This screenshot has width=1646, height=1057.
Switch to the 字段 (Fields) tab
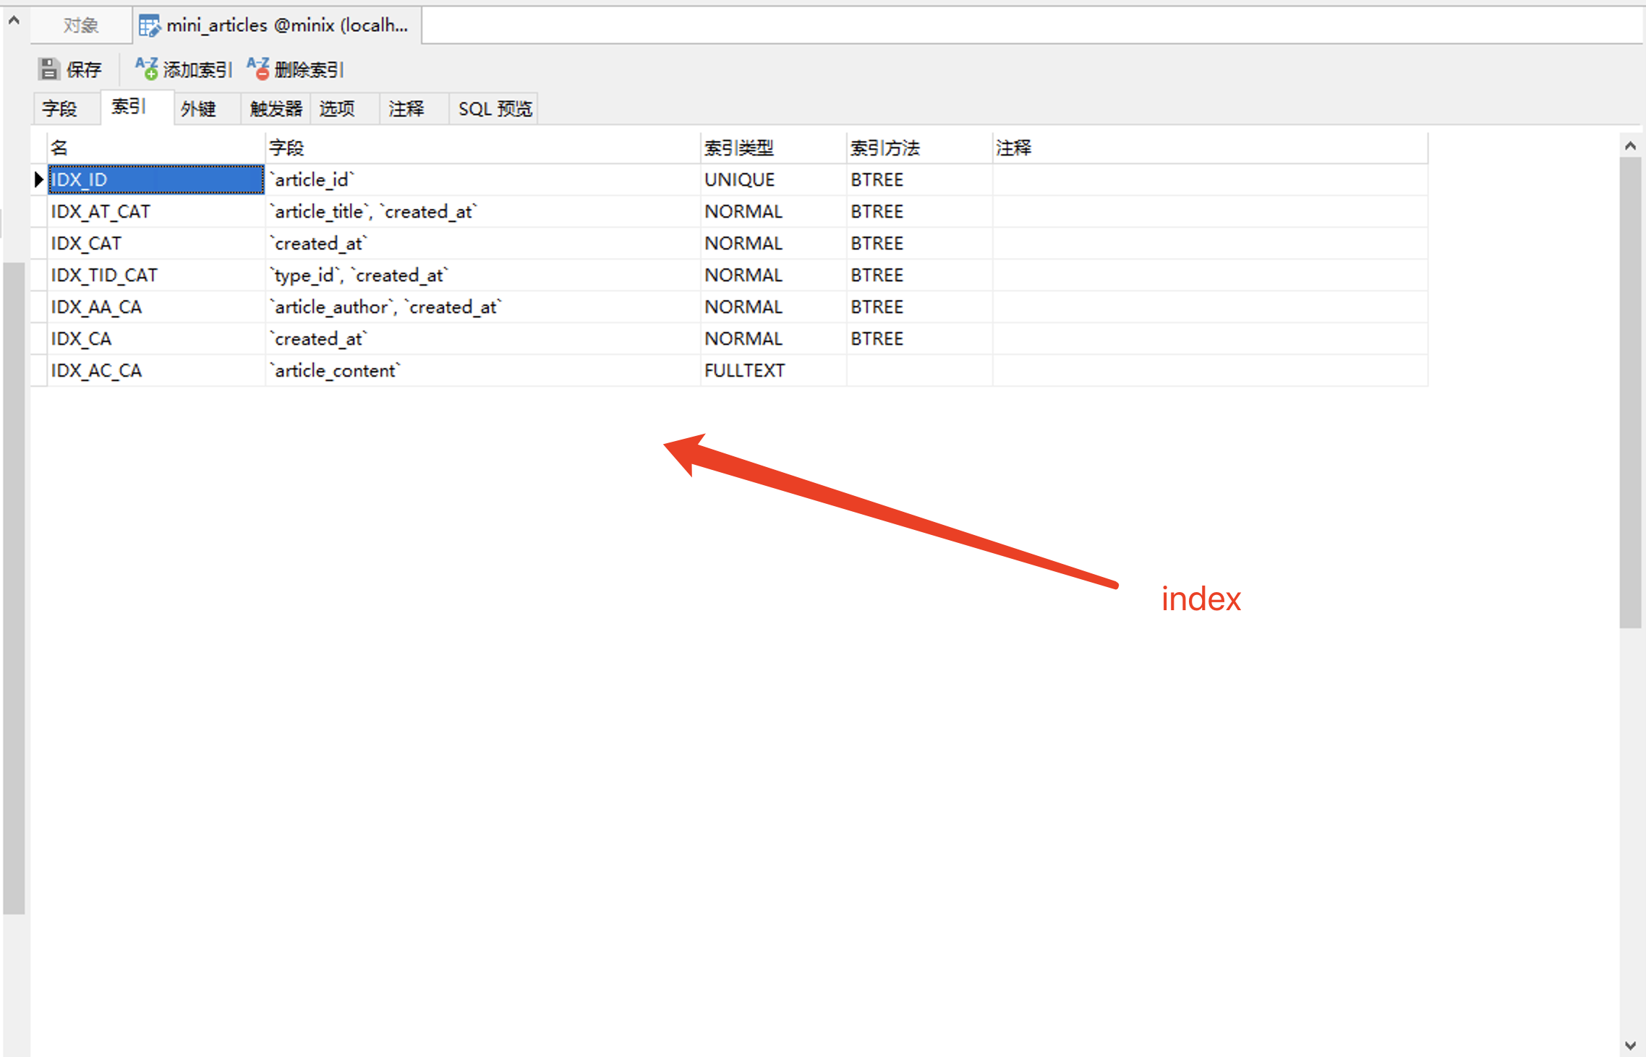point(60,109)
